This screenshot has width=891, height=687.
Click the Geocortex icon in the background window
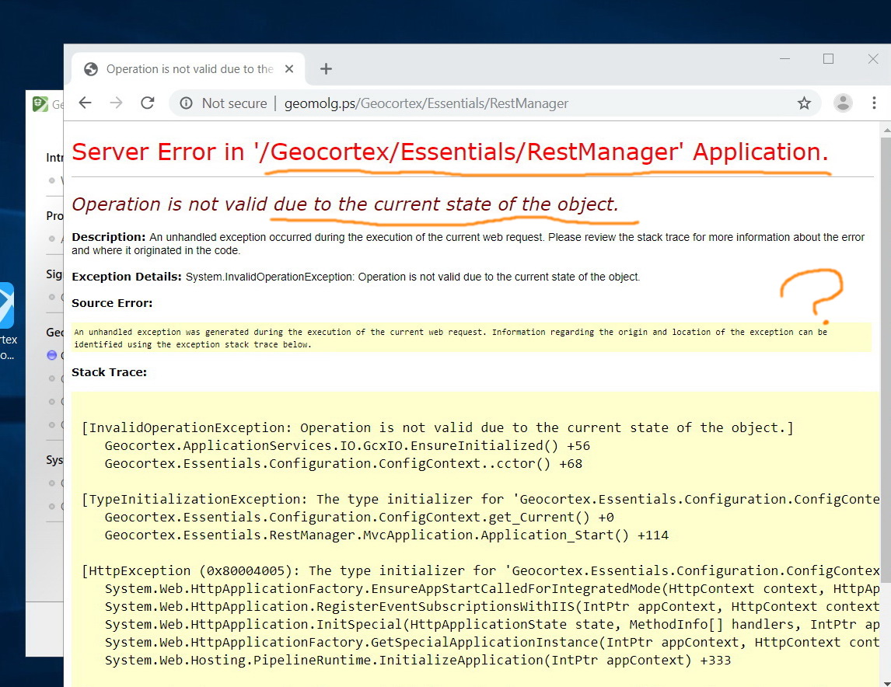[40, 104]
